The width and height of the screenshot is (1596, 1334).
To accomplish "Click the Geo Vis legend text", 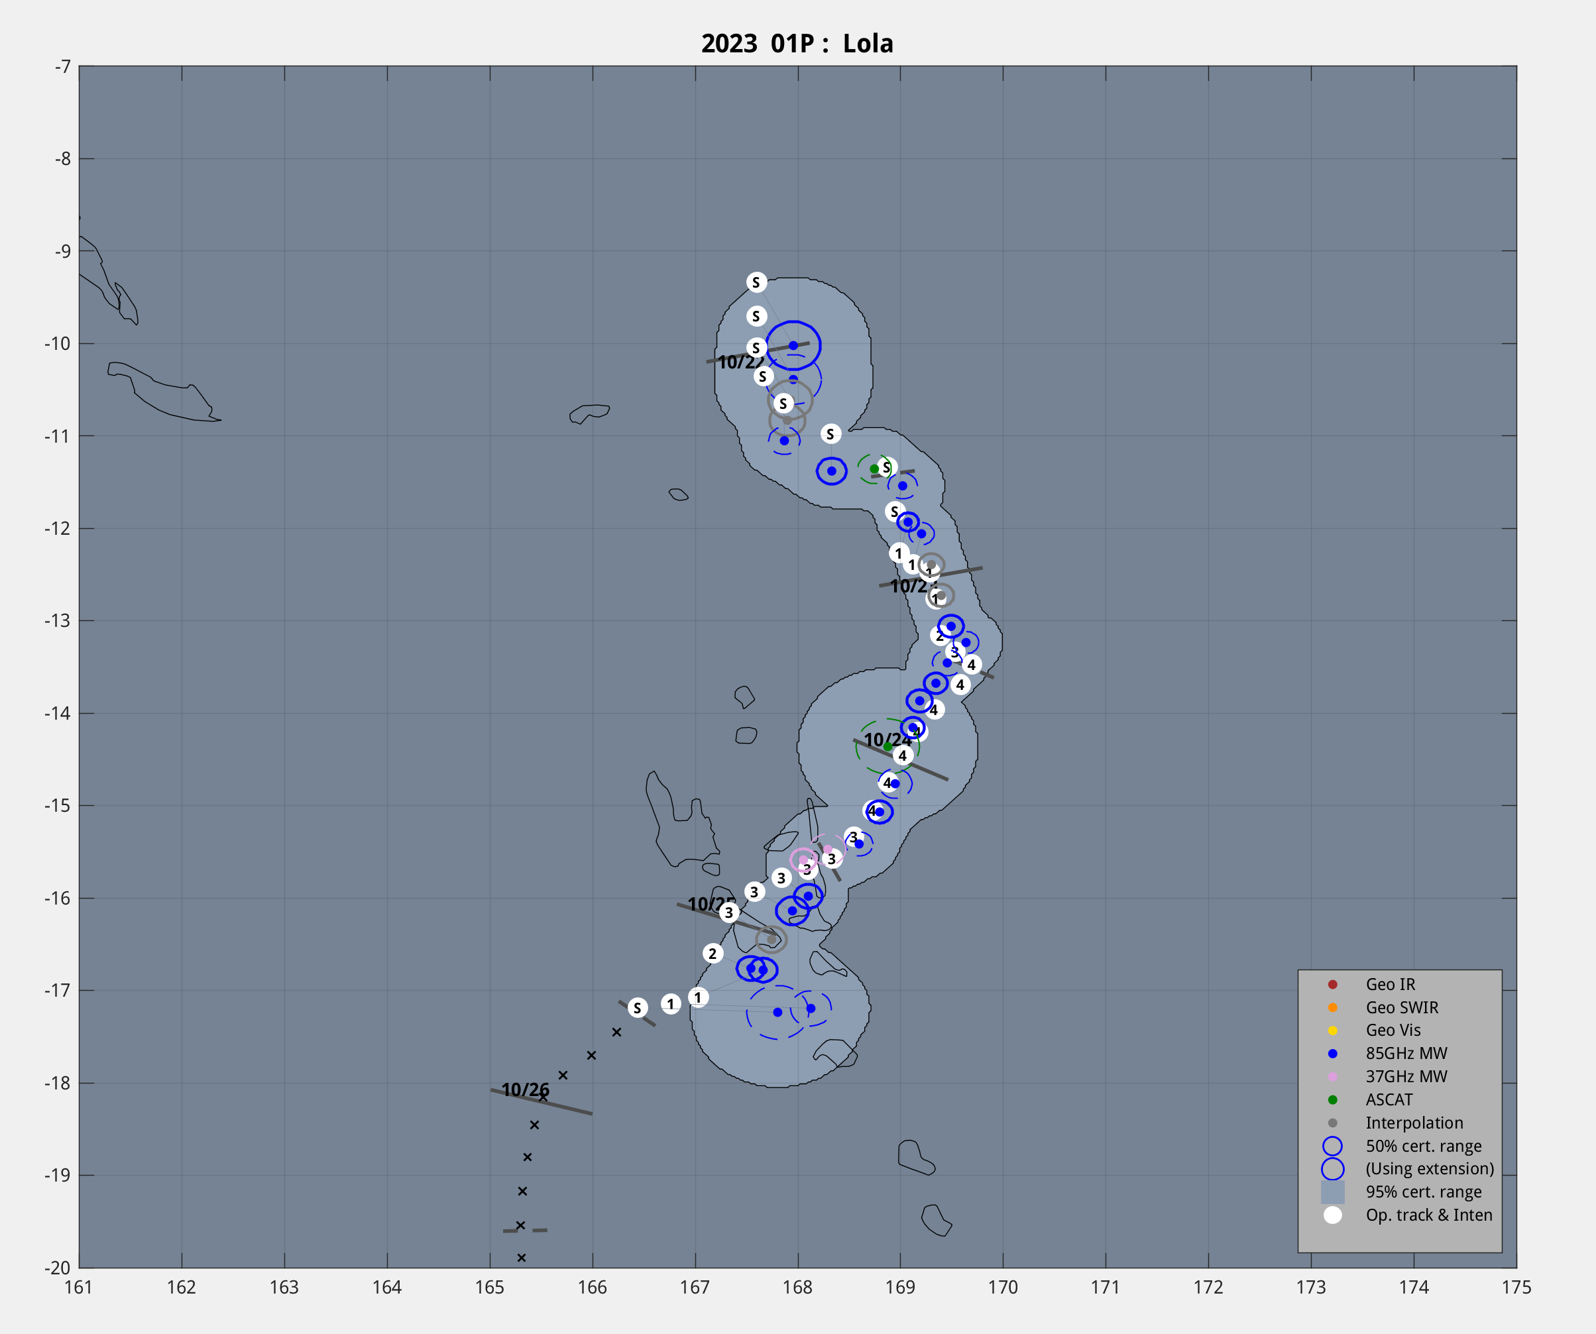I will tap(1393, 1030).
